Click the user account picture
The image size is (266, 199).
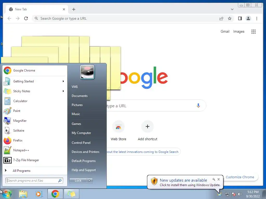(87, 72)
